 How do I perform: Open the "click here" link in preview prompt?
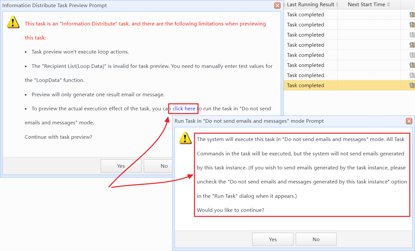point(184,109)
